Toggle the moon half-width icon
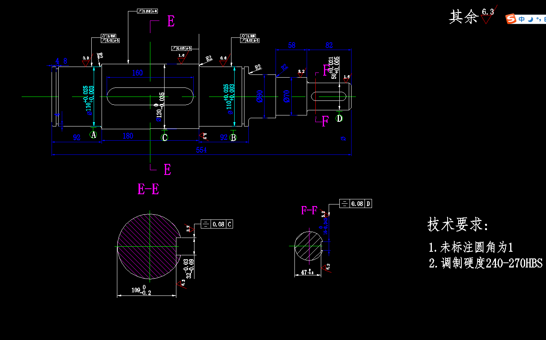546x340 pixels. (530, 19)
